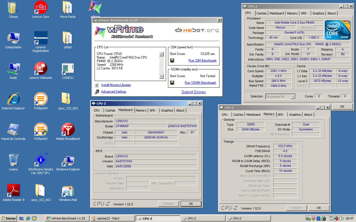Launch Windows Mail shortcut
This screenshot has width=356, height=222.
(x=68, y=191)
